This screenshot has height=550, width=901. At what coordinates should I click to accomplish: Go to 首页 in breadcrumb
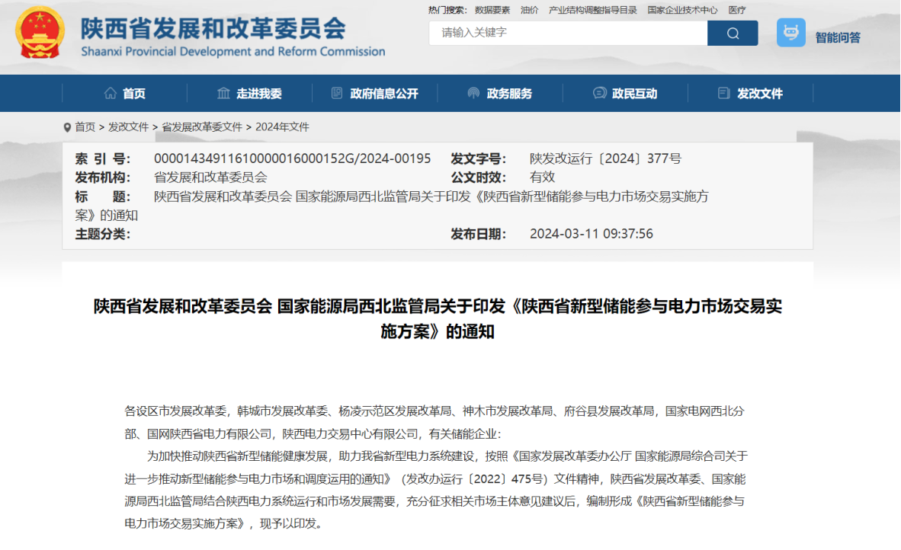click(85, 127)
